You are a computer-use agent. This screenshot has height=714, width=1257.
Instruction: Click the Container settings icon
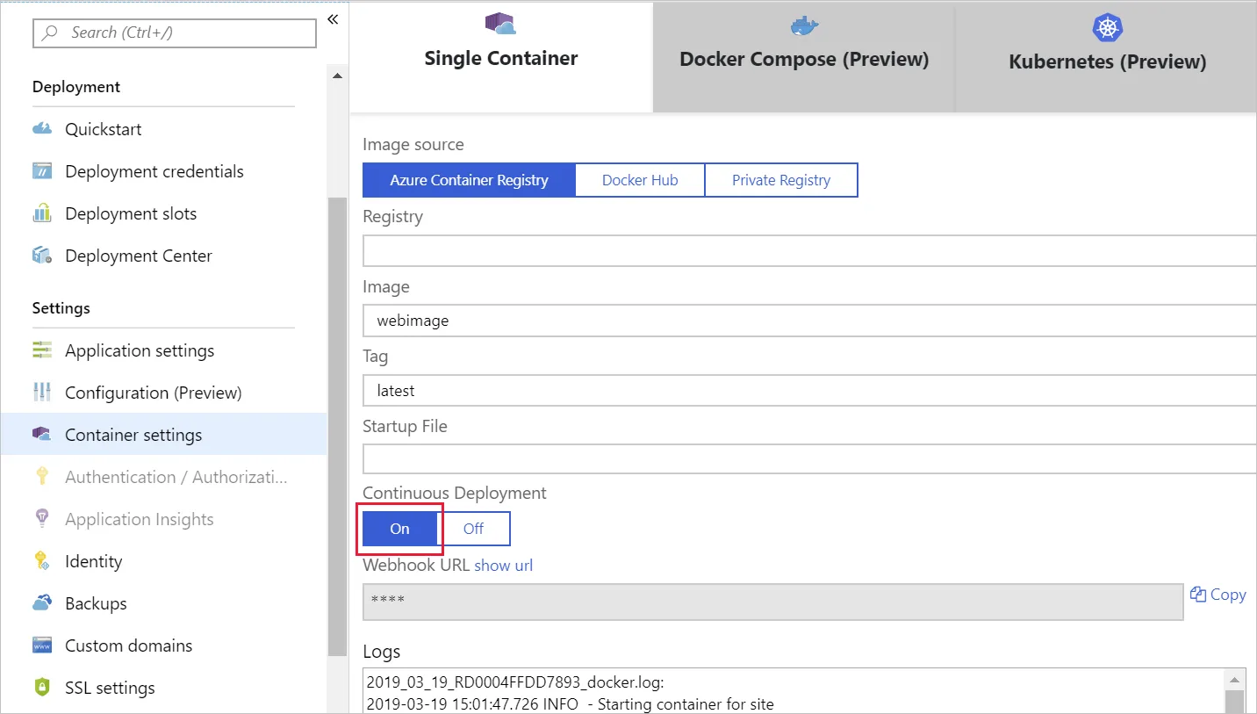tap(42, 435)
